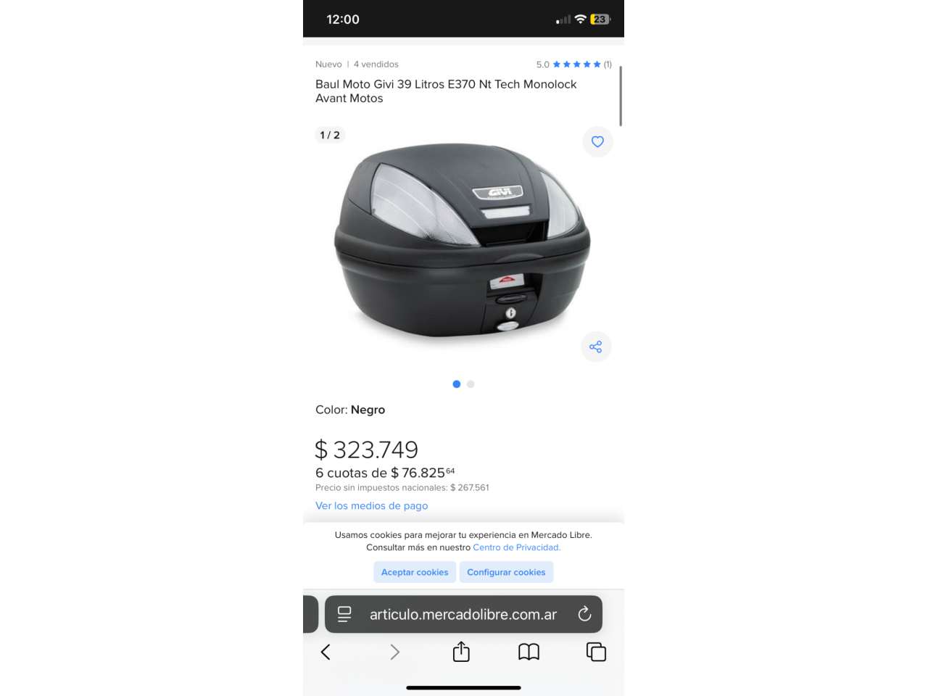Open Safari tabs overview icon

(596, 652)
